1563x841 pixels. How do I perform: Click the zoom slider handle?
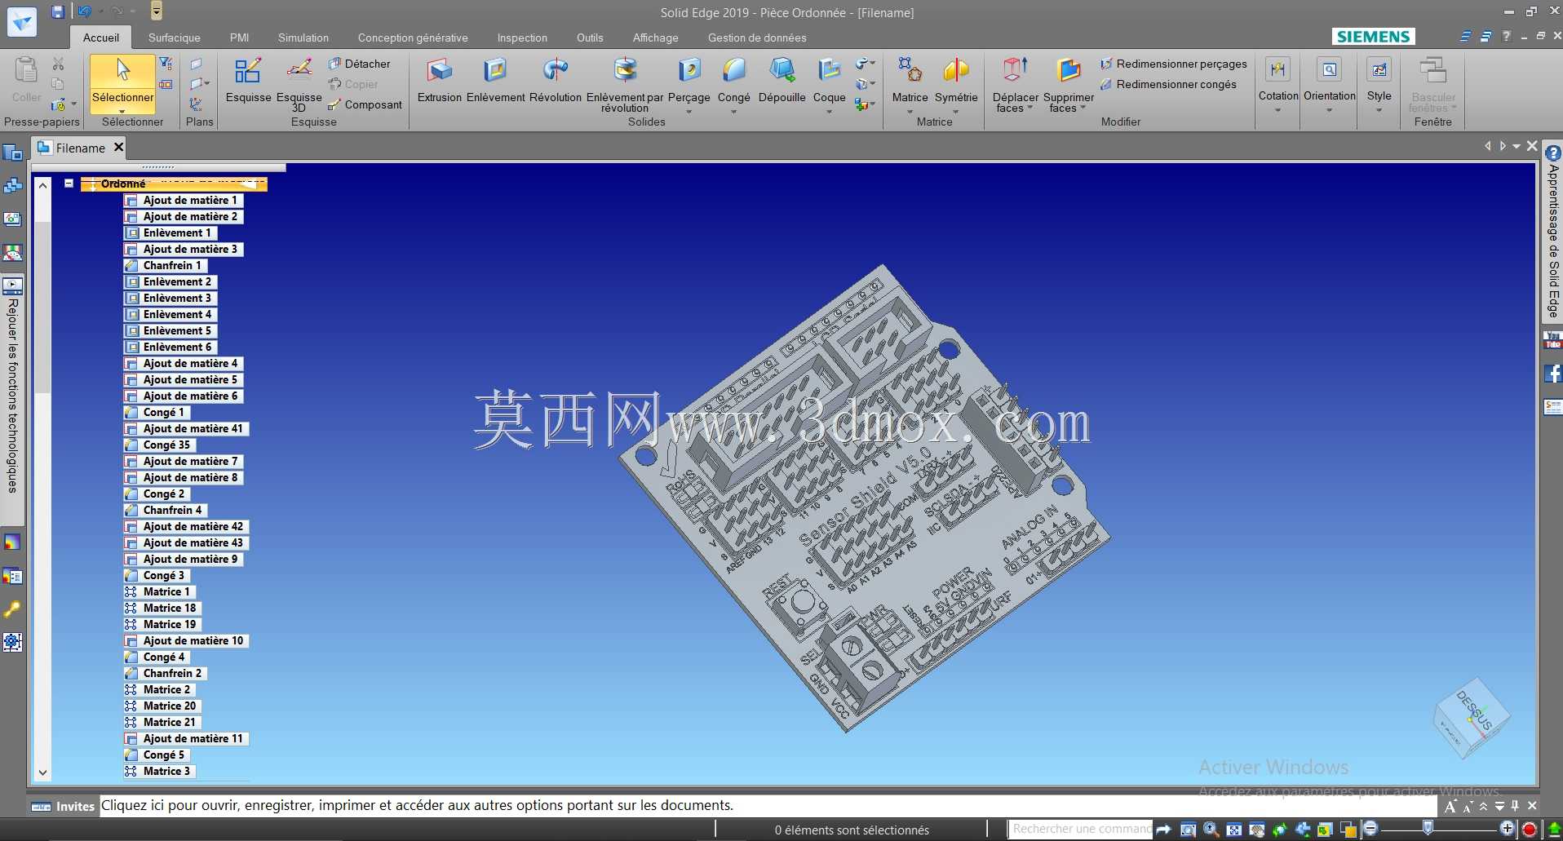point(1428,828)
